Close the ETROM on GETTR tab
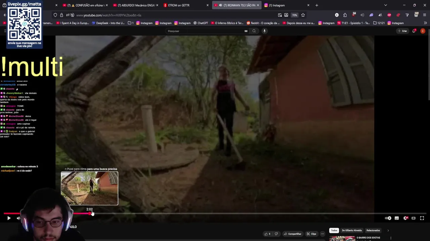430x241 pixels. [x=208, y=5]
